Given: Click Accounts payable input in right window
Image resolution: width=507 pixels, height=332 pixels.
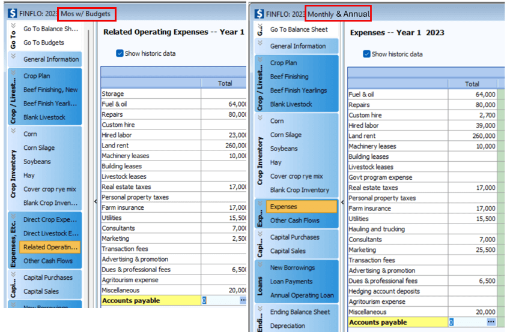Looking at the screenshot, I should click(x=467, y=322).
